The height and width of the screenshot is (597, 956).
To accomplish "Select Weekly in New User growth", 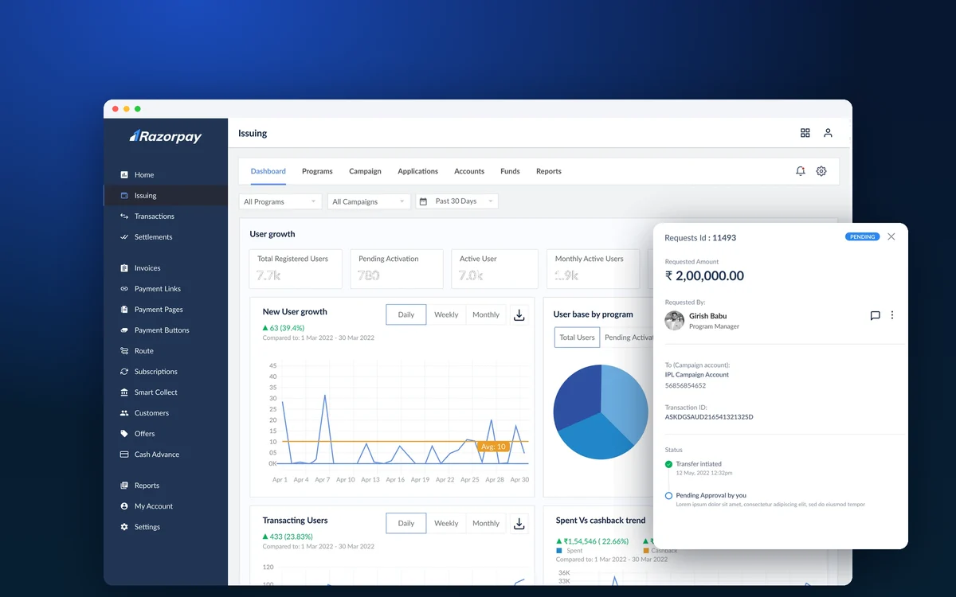I will [x=446, y=314].
